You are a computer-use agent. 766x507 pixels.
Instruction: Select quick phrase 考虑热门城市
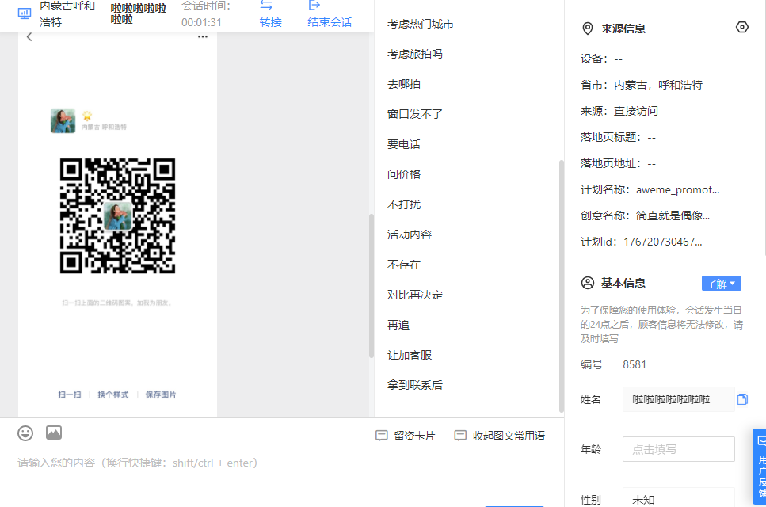421,24
